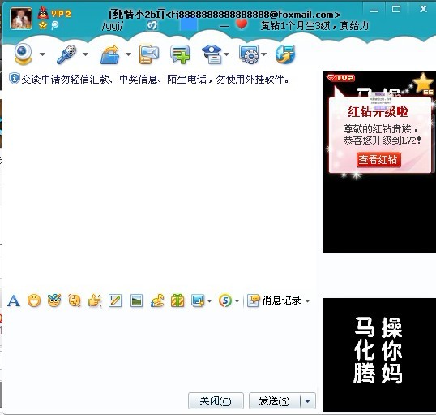The width and height of the screenshot is (436, 415).
Task: Click the pointing hand icon
Action: click(x=95, y=300)
